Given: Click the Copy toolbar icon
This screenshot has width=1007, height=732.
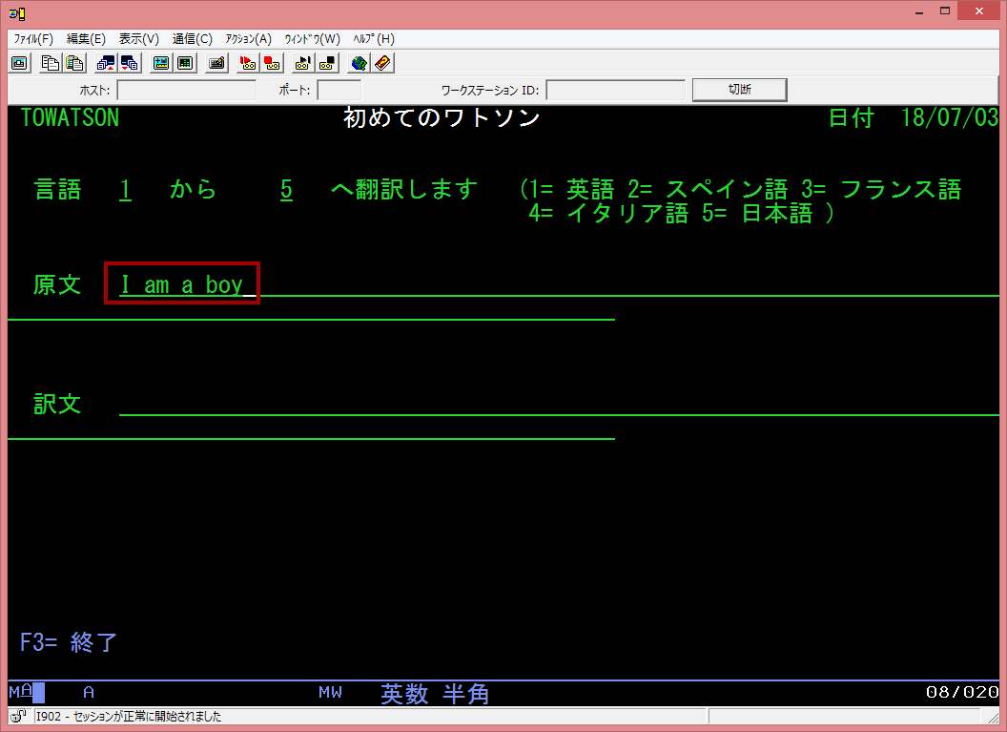Looking at the screenshot, I should pyautogui.click(x=51, y=63).
